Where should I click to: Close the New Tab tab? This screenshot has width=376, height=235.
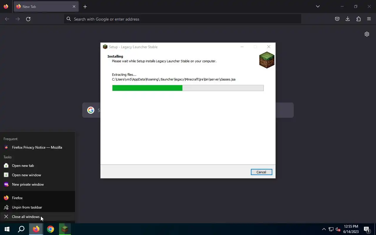coord(74,6)
